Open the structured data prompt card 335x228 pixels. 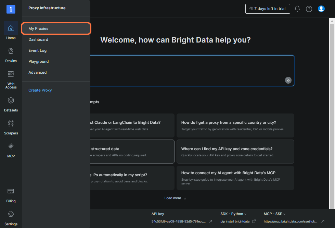pos(132,152)
